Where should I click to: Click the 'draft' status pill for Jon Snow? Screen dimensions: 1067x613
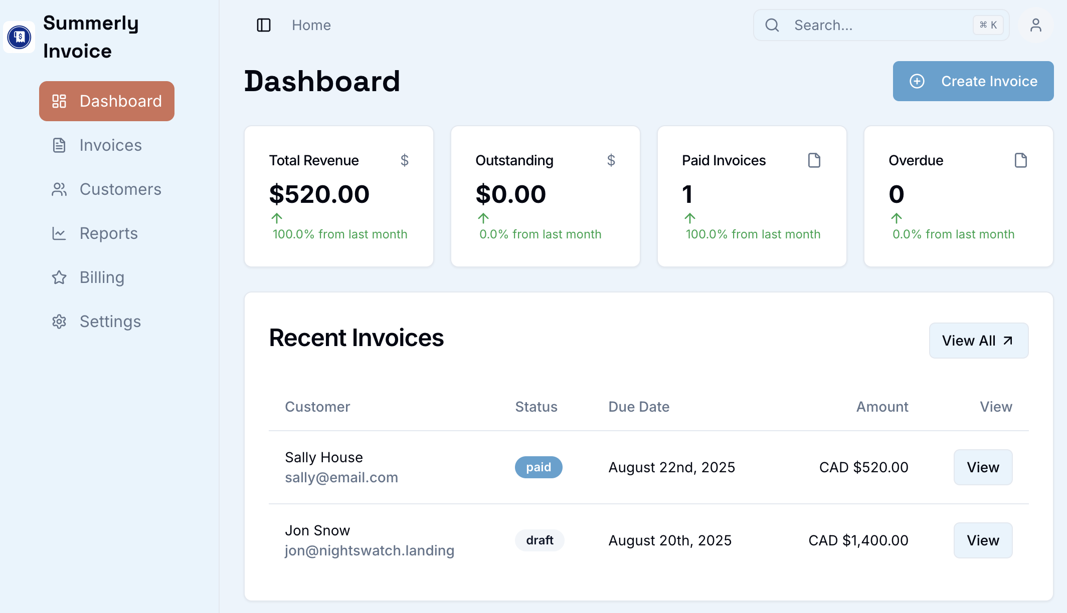[x=540, y=540]
